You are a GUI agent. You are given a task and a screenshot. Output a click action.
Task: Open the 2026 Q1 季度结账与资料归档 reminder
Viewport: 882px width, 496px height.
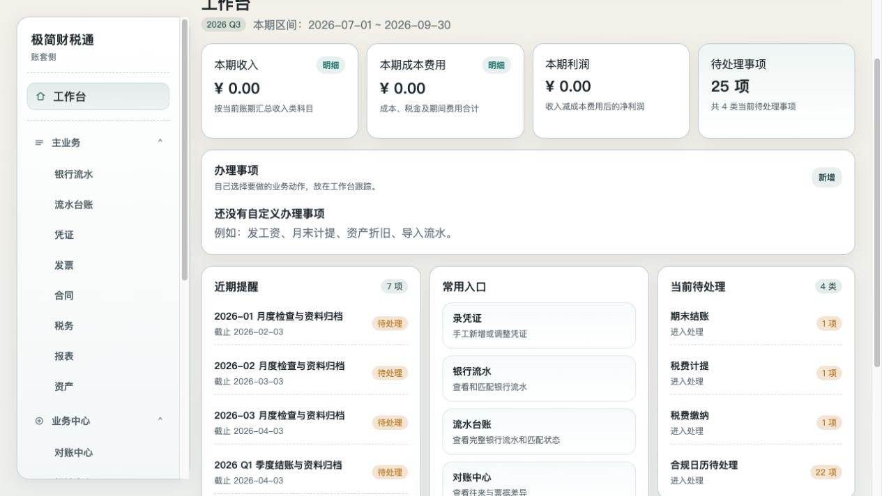point(311,472)
